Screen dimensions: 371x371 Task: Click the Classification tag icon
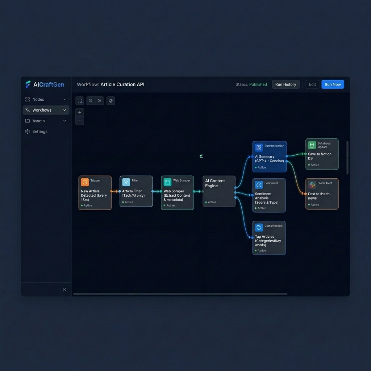click(259, 228)
